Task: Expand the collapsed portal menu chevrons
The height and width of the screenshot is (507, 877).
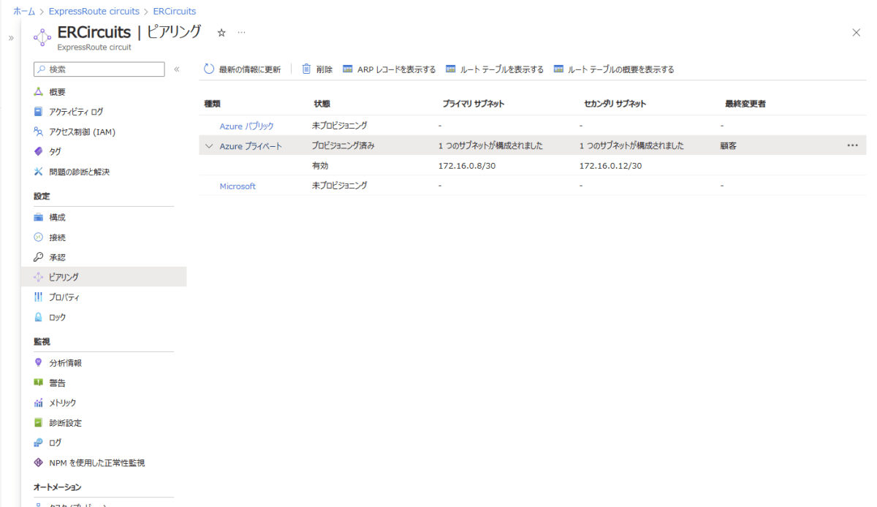Action: pyautogui.click(x=11, y=38)
